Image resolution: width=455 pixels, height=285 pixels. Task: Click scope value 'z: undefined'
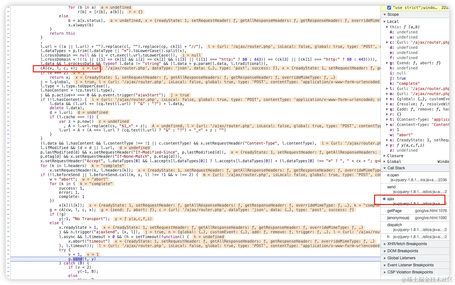[404, 150]
